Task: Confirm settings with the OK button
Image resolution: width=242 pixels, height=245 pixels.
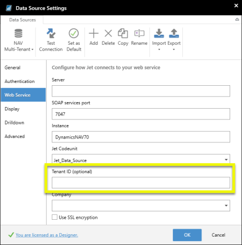Action: (187, 235)
